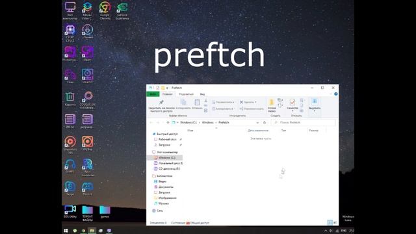
Task: Click the blue help question mark icon
Action: 336,94
